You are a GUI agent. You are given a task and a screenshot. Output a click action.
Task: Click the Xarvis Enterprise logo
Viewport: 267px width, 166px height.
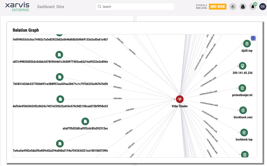[17, 7]
